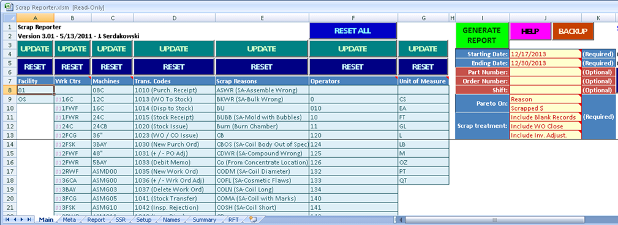Screen dimensions: 618x225
Task: Click UPDATE above the Scrap Reasons column
Action: [262, 49]
